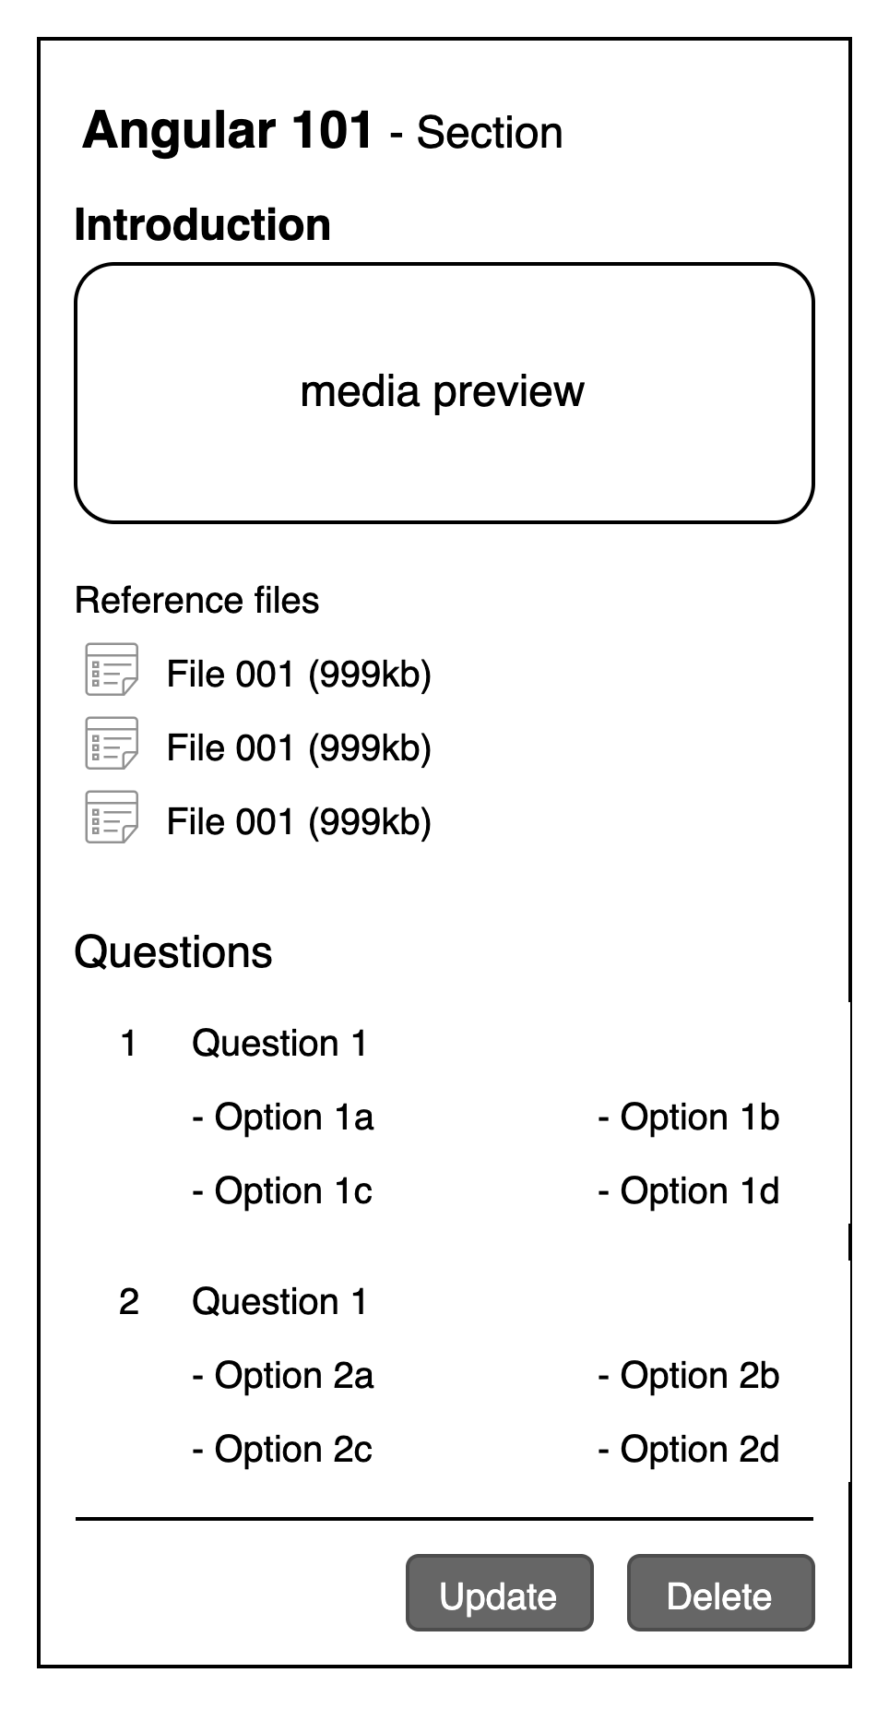Select Option 1d under Question 1
The width and height of the screenshot is (889, 1709).
point(688,1190)
